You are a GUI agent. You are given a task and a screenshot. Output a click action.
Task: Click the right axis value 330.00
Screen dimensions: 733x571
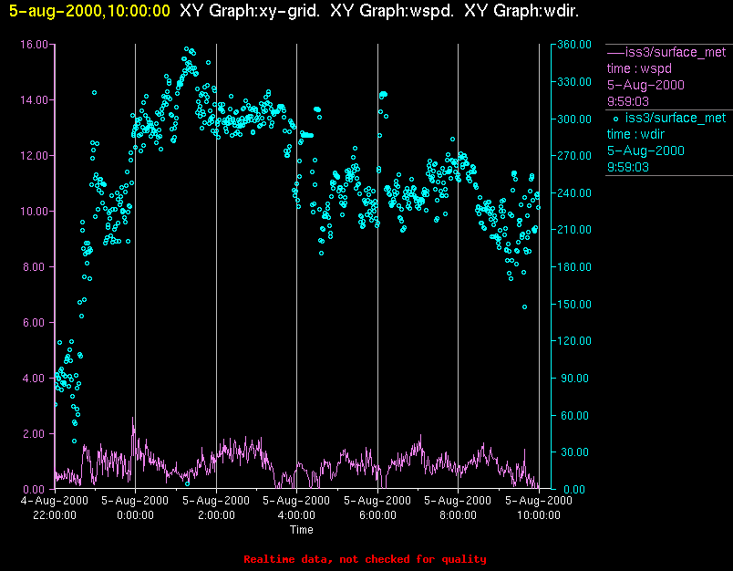tap(574, 82)
